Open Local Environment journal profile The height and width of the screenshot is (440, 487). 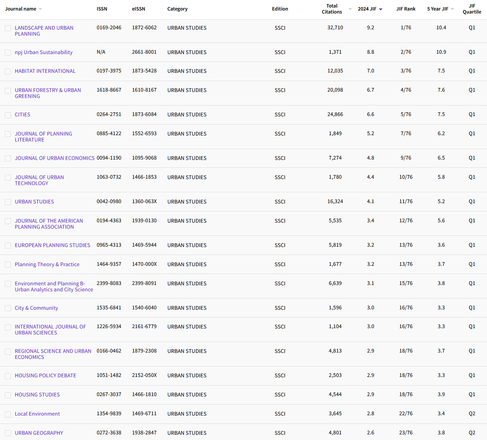click(37, 414)
